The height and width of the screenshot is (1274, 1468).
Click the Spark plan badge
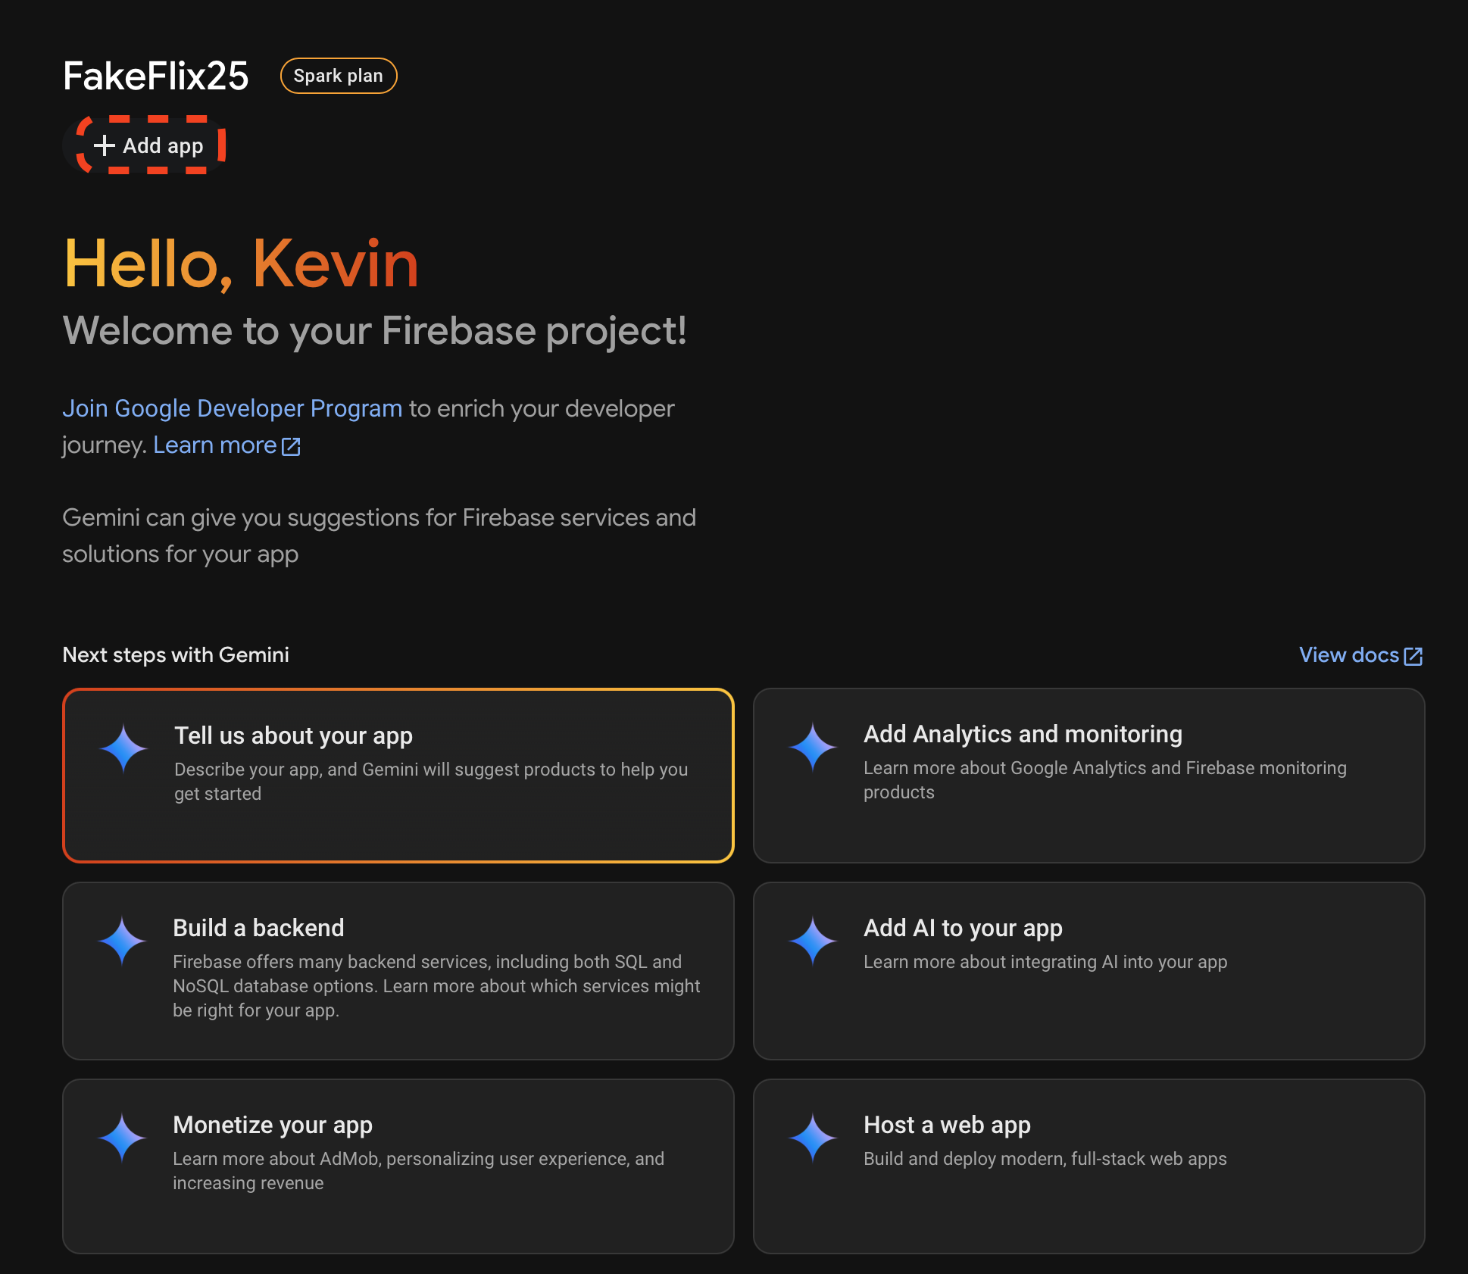point(338,76)
